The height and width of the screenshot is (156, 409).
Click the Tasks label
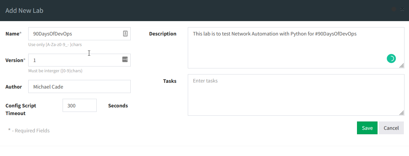pyautogui.click(x=170, y=81)
